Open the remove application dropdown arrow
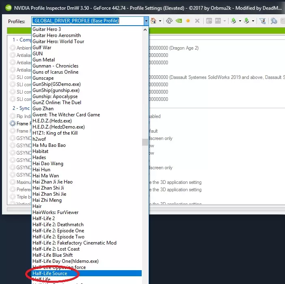 tap(225, 21)
